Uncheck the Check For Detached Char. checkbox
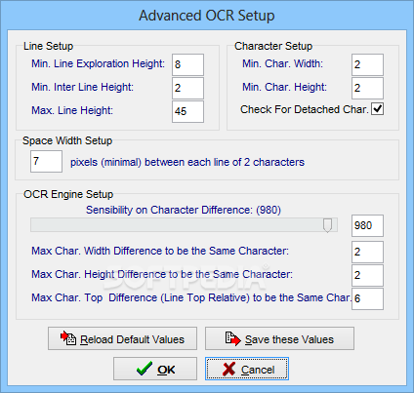 point(377,109)
